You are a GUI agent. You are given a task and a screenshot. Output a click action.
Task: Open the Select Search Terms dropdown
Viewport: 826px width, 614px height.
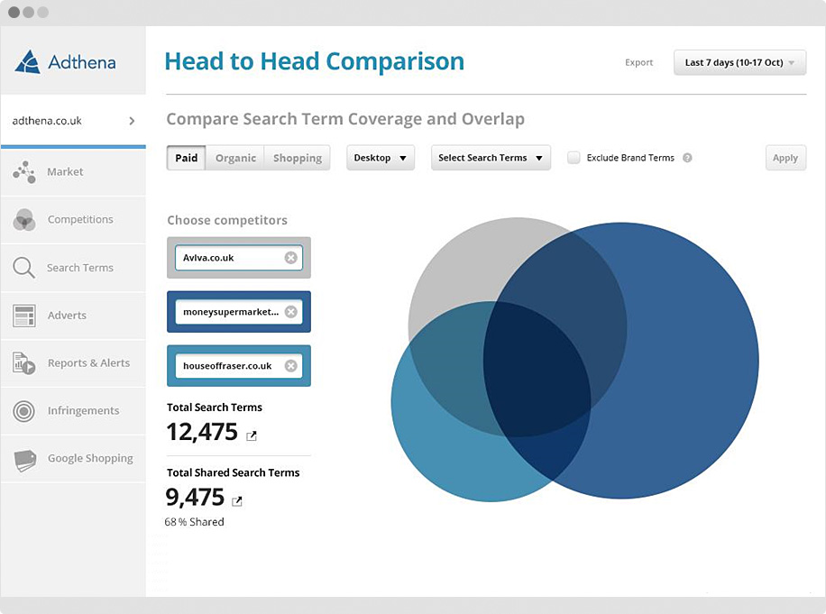tap(491, 158)
